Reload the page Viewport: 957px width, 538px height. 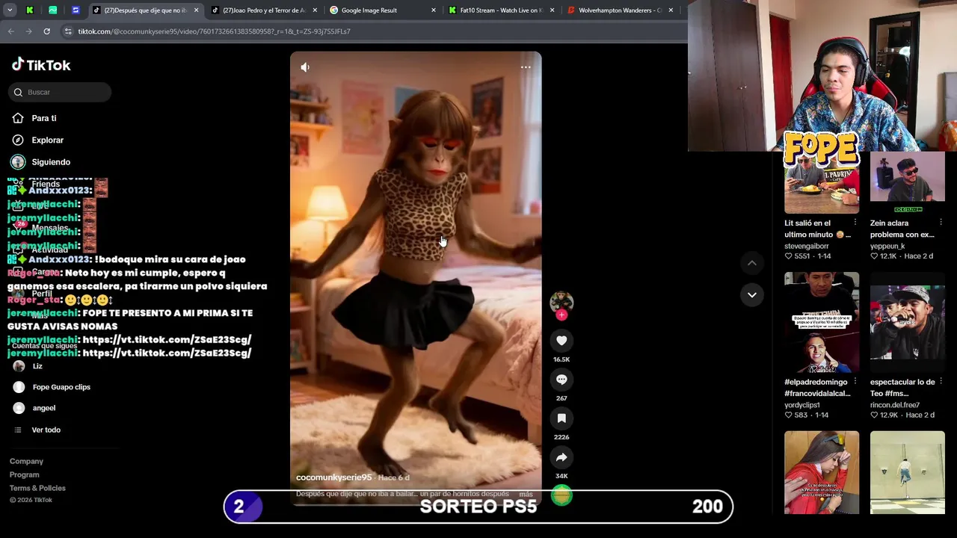pyautogui.click(x=46, y=31)
